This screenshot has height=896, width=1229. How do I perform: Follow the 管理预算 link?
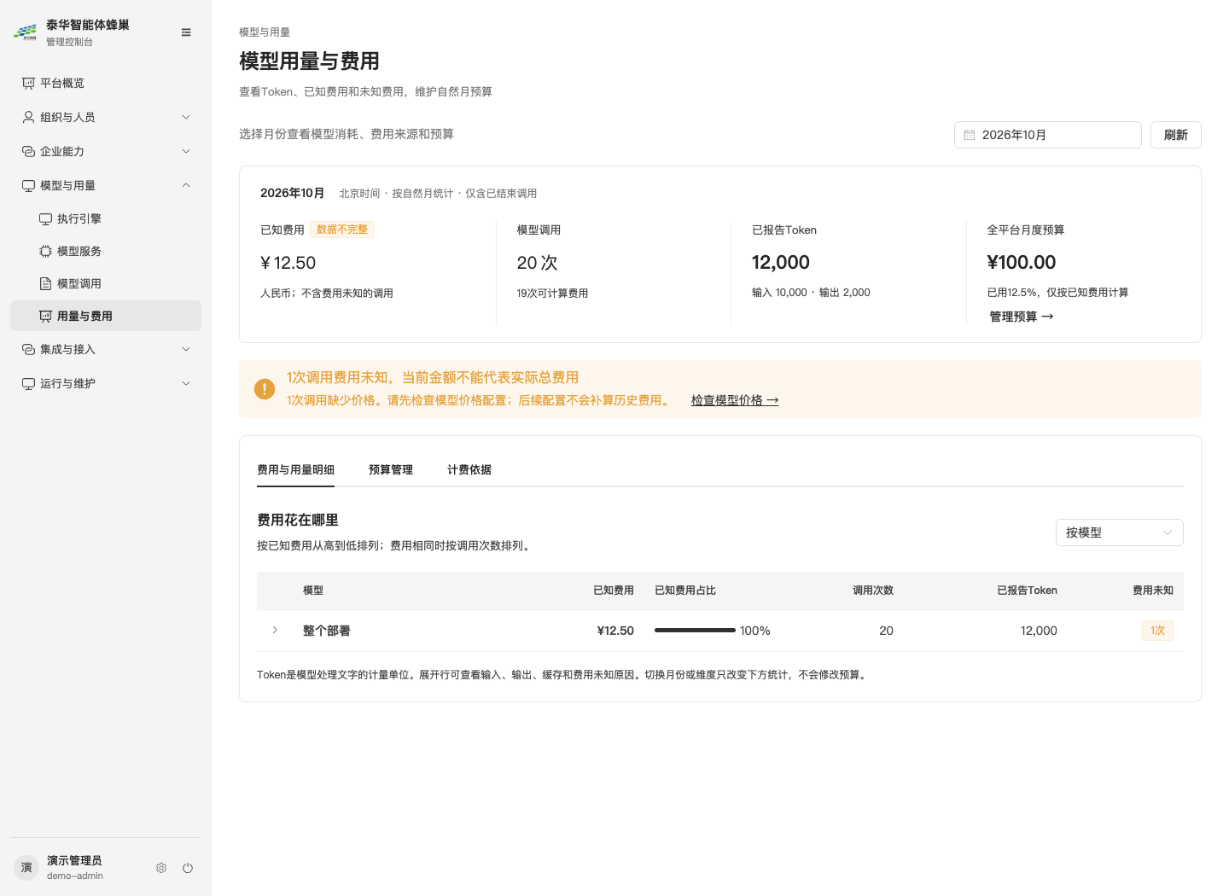[x=1022, y=317]
